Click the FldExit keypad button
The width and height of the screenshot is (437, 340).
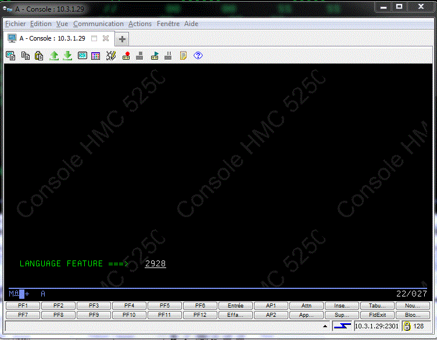[377, 315]
